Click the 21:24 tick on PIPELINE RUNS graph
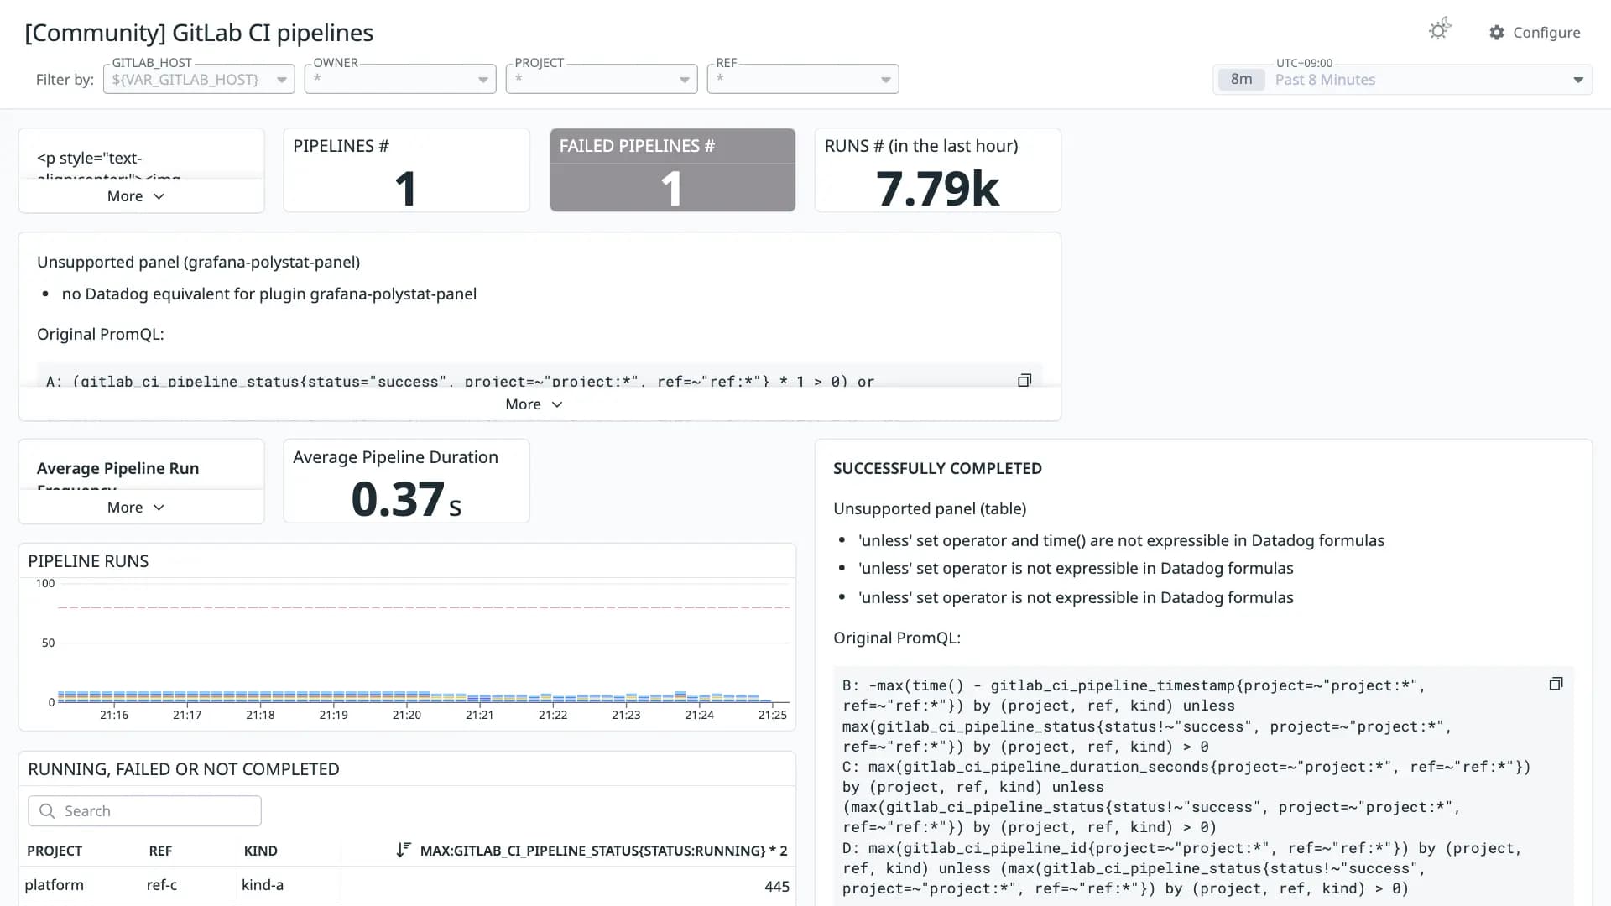The image size is (1611, 906). [x=699, y=716]
